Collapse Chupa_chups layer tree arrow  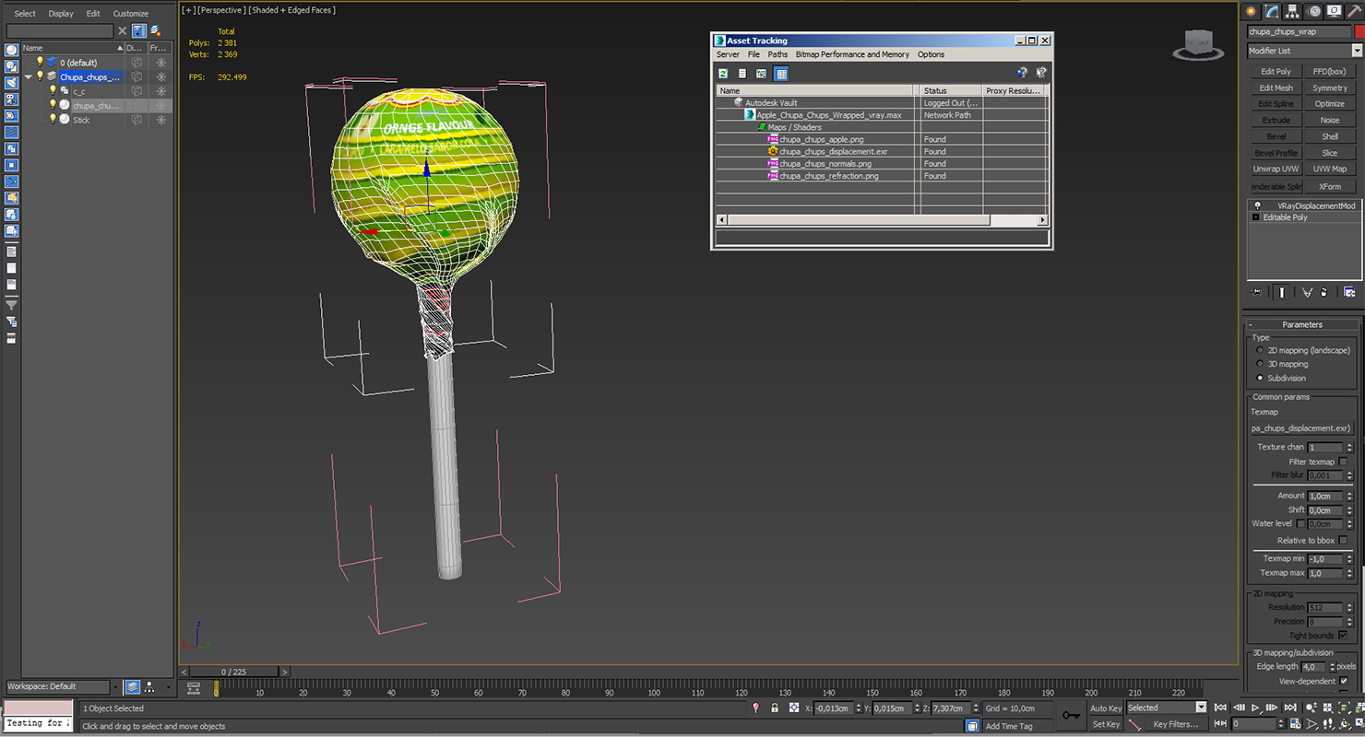pyautogui.click(x=29, y=76)
